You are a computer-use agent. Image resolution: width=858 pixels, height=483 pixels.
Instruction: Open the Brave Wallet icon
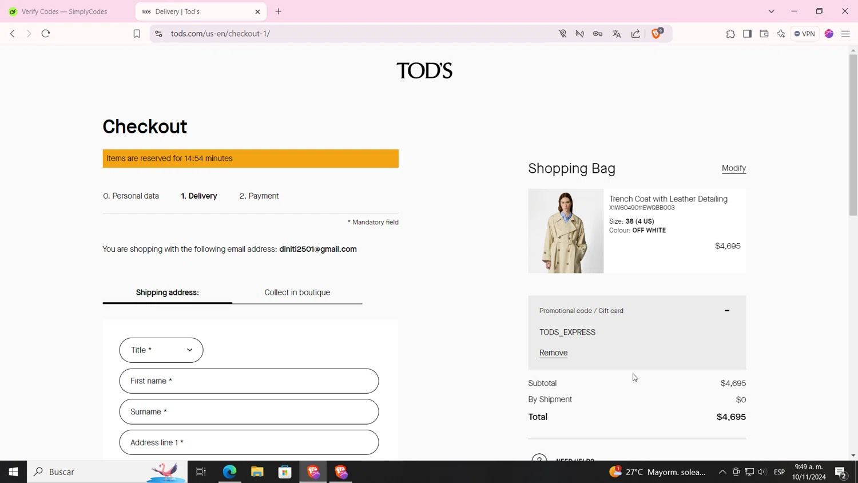[764, 34]
